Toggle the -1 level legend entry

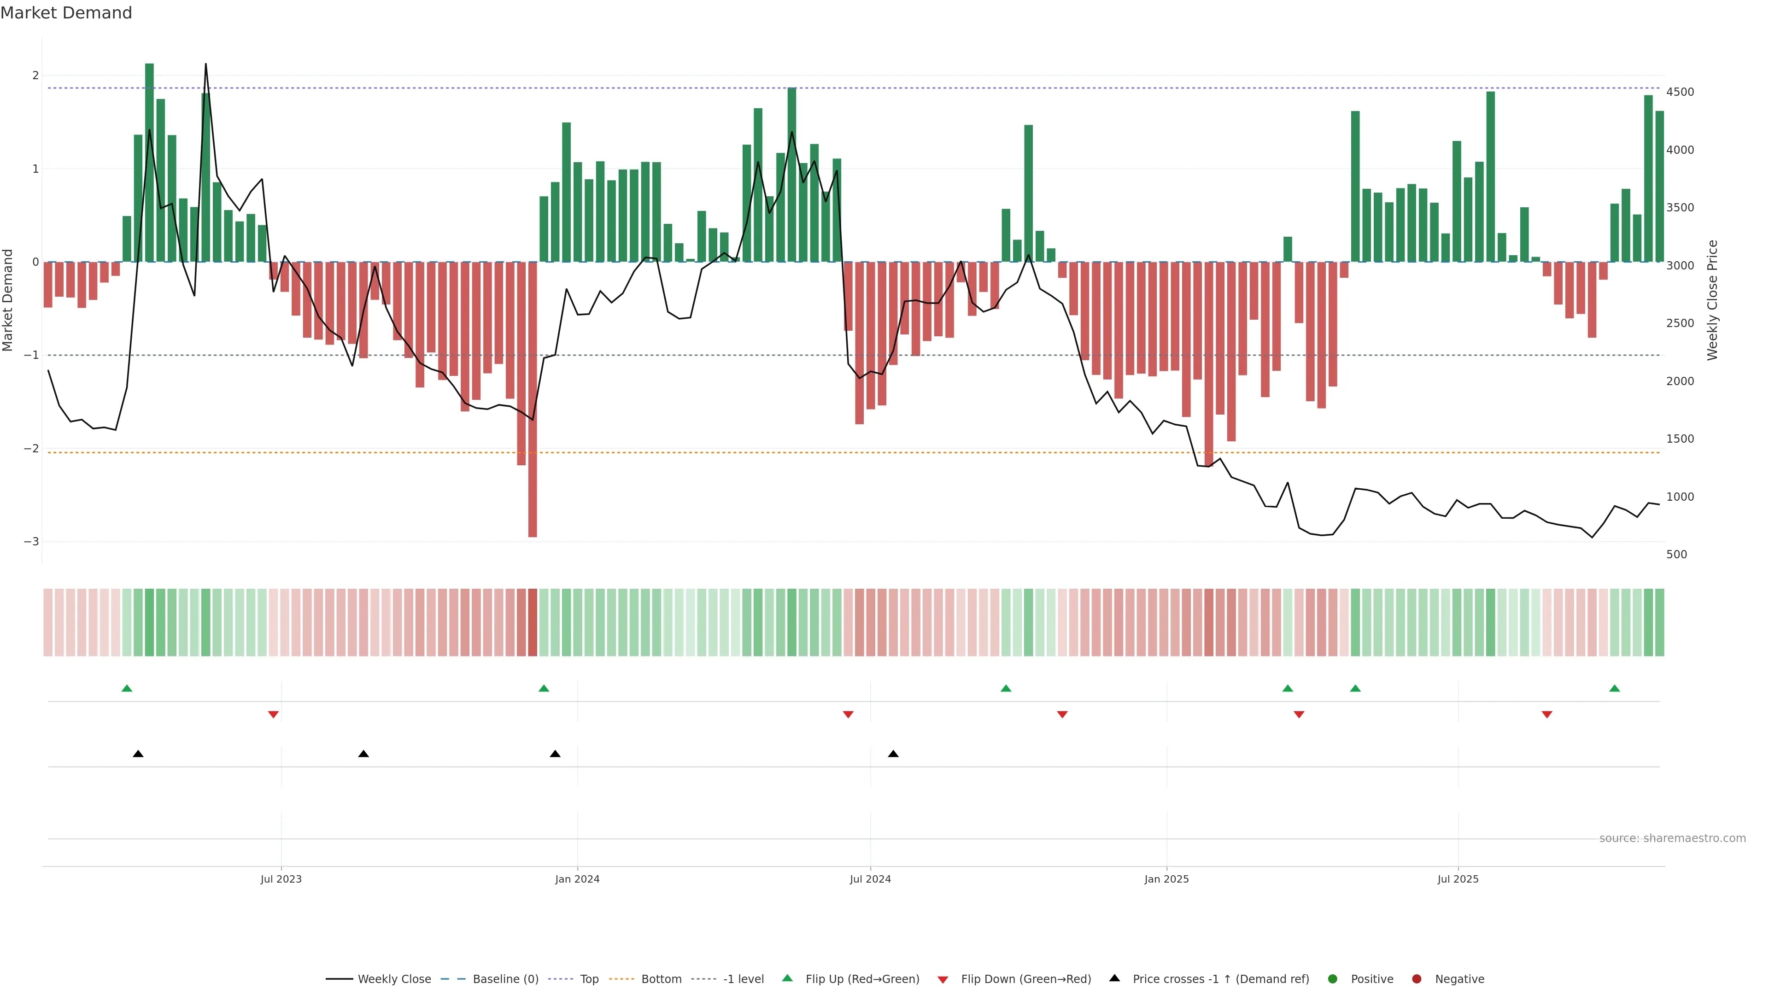click(743, 979)
